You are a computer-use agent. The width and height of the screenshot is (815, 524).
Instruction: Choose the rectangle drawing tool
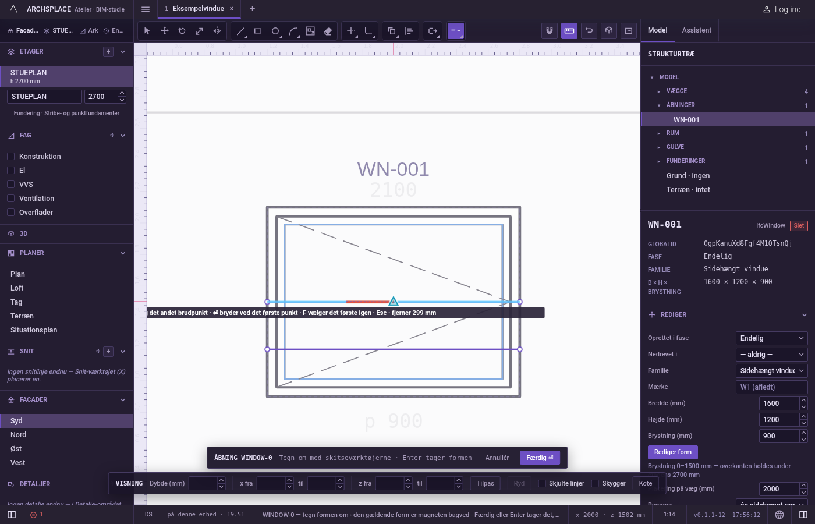258,31
